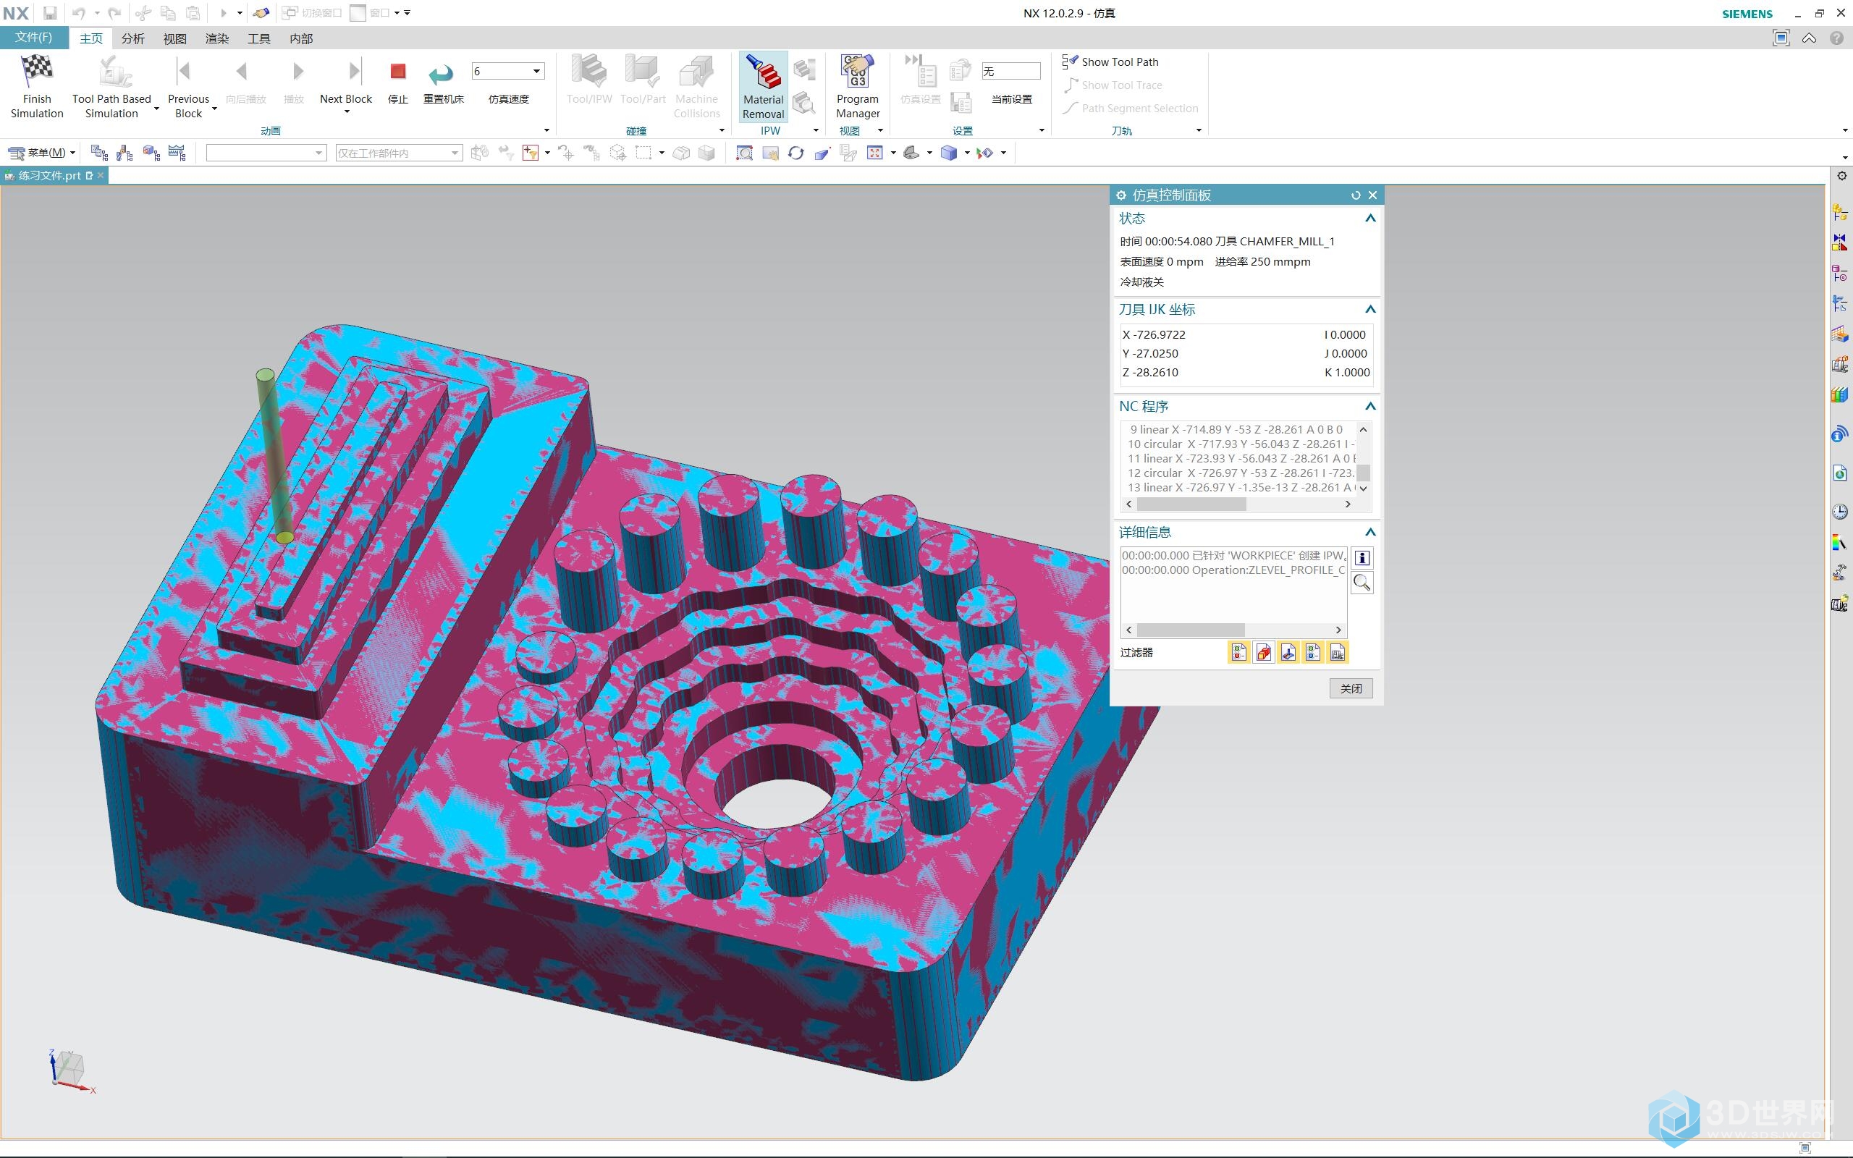Switch to the 分析 ribbon tab
The image size is (1853, 1158).
tap(132, 38)
